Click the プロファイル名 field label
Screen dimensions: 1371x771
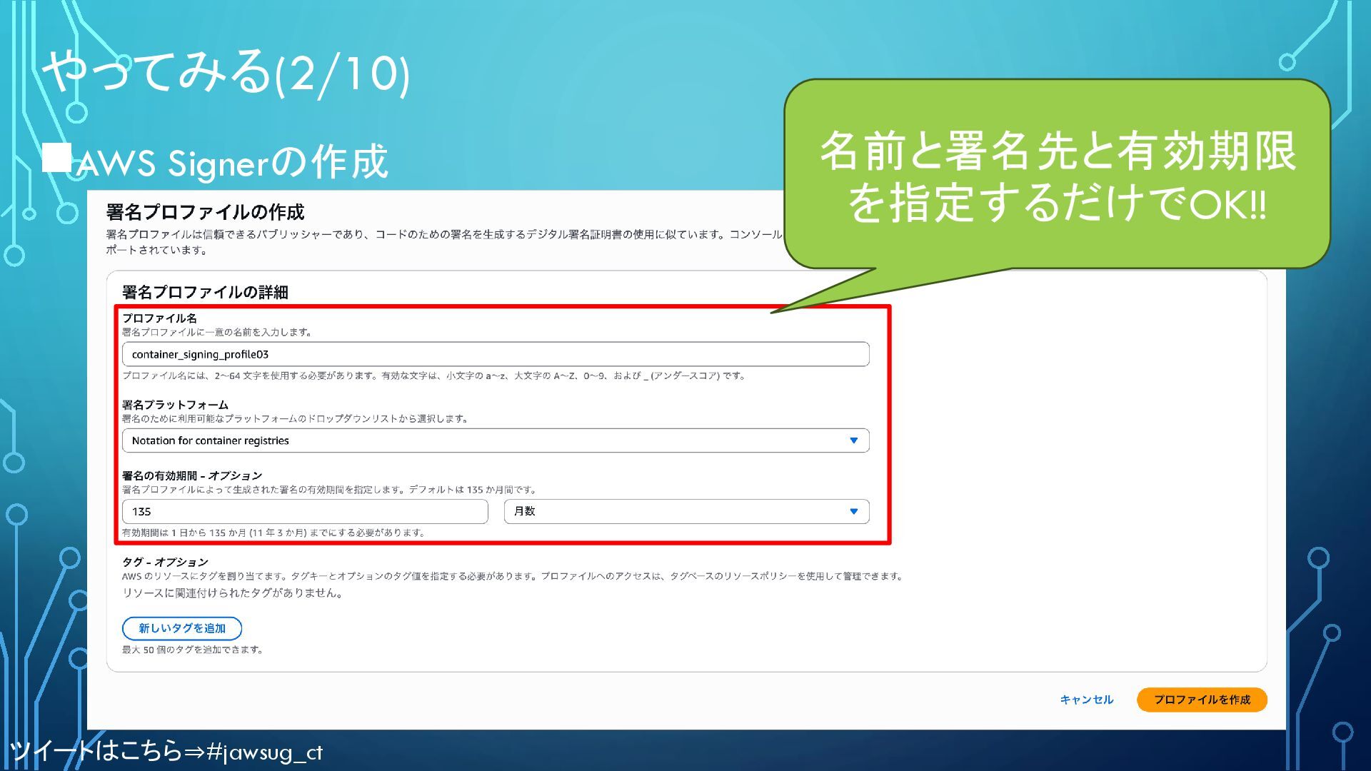coord(159,318)
